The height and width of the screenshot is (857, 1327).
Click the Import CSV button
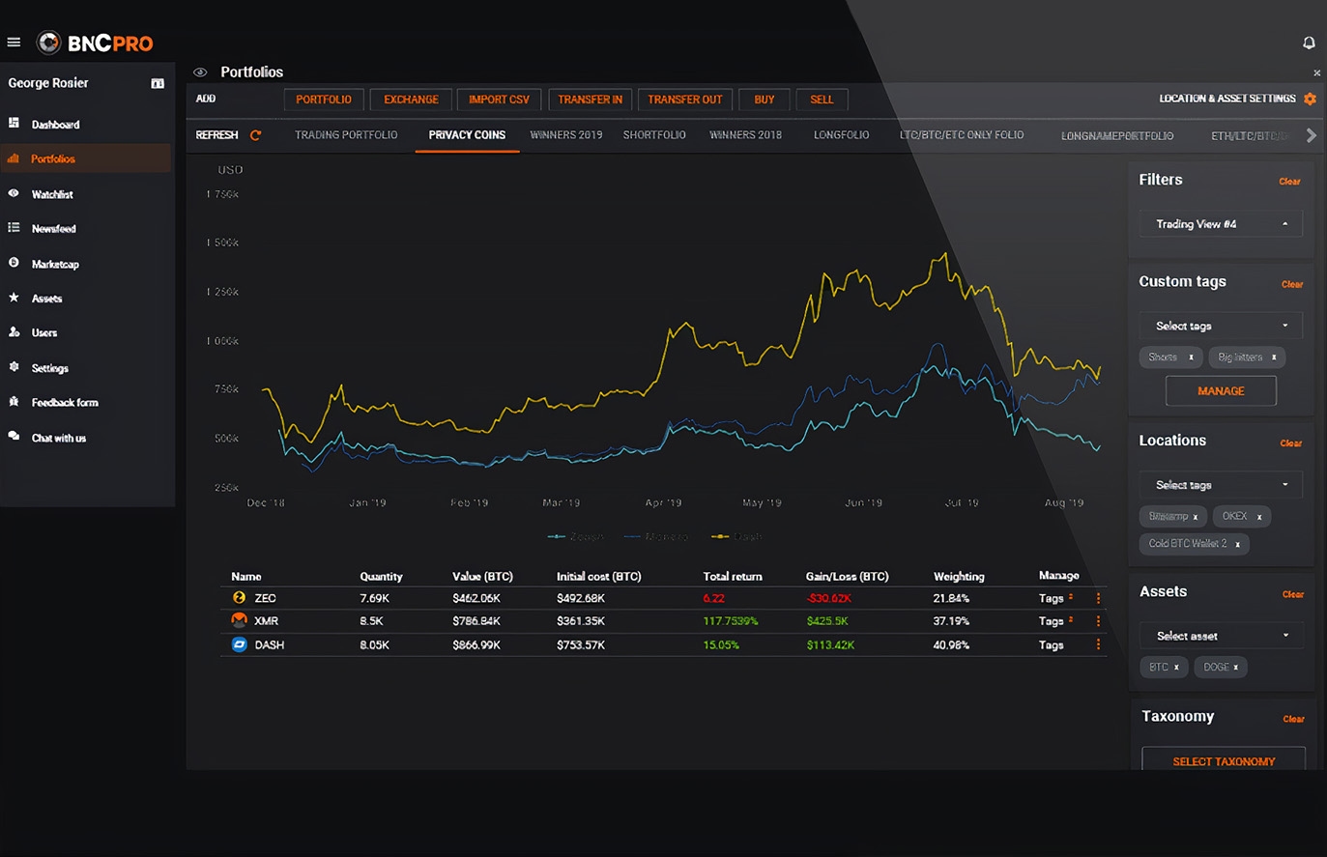coord(499,100)
